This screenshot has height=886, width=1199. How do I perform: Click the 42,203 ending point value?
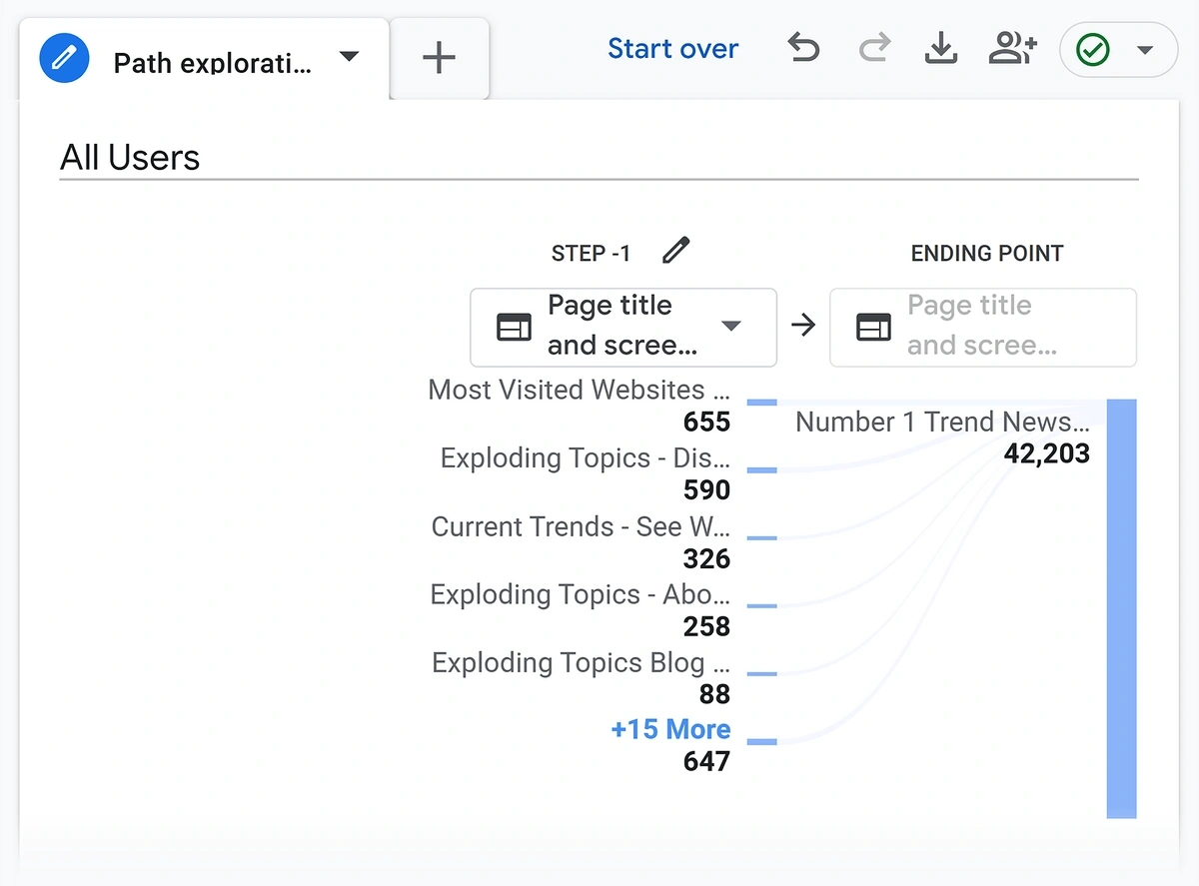point(1046,453)
